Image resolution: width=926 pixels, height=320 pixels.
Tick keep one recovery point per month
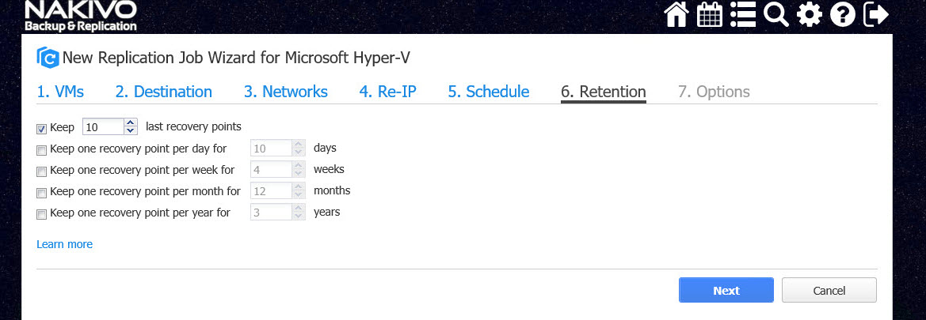[x=41, y=192]
